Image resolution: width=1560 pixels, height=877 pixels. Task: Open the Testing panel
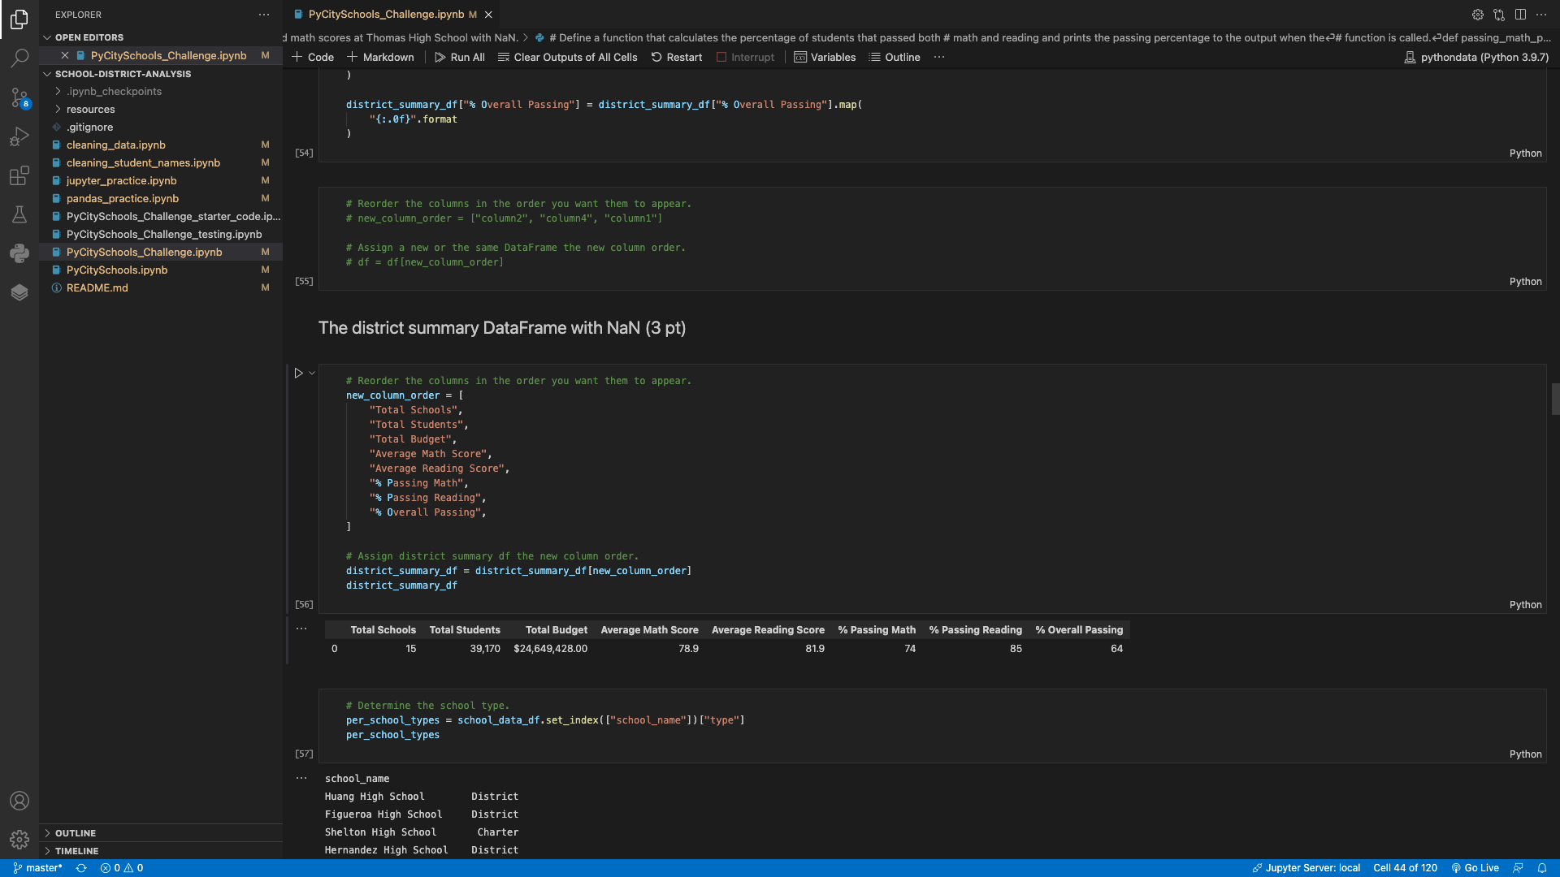[19, 214]
